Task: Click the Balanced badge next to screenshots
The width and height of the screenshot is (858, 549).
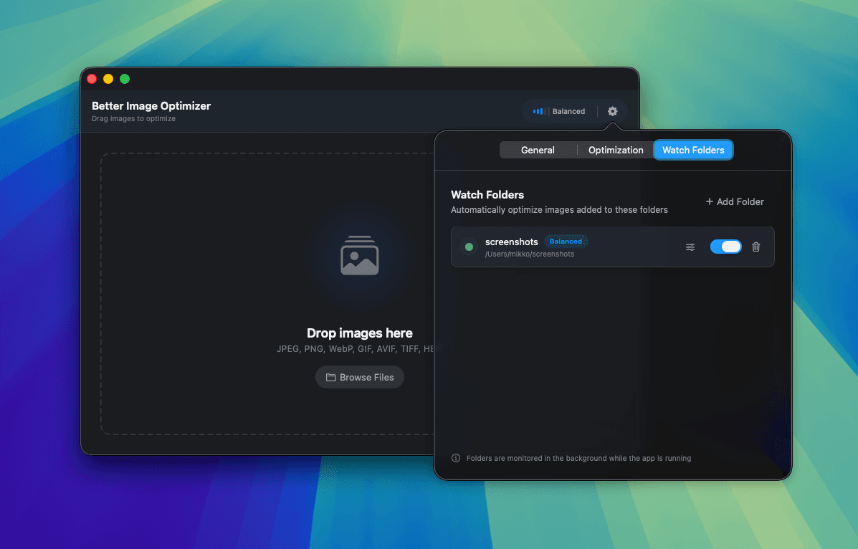Action: pos(566,242)
